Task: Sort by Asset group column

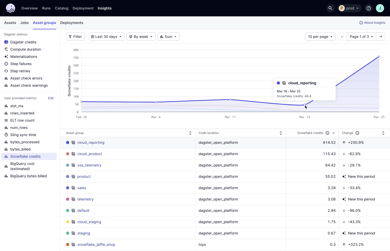Action: point(190,133)
